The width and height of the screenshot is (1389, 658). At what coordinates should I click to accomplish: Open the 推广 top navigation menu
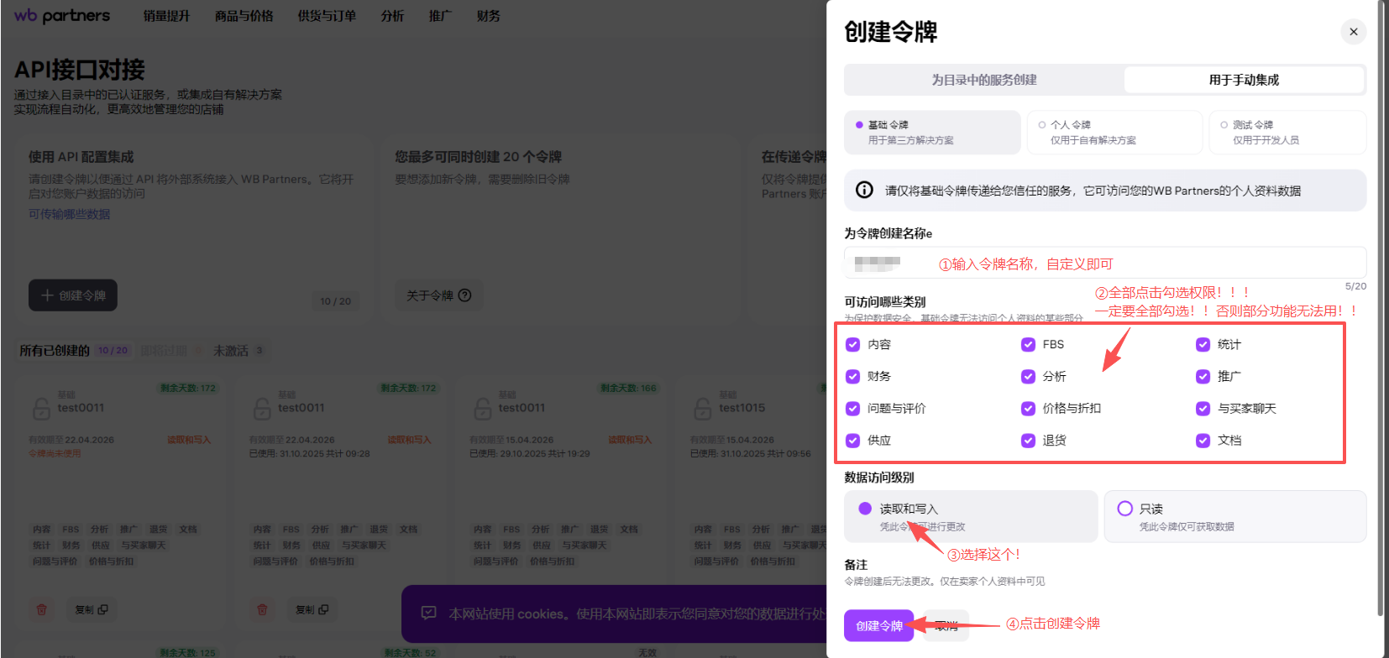pyautogui.click(x=440, y=16)
